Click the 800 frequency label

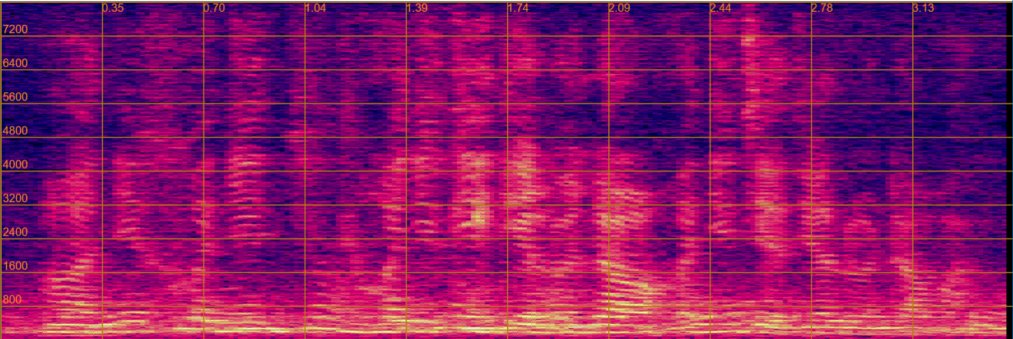(12, 300)
